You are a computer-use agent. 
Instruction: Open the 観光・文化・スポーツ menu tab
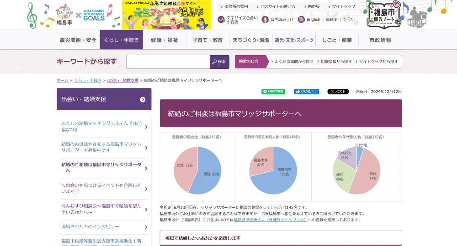(x=294, y=40)
